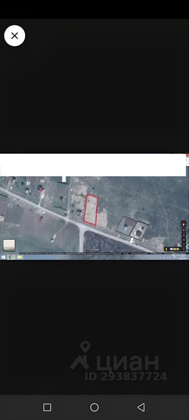
Task: Open the Windows Start menu
Action: (3, 257)
